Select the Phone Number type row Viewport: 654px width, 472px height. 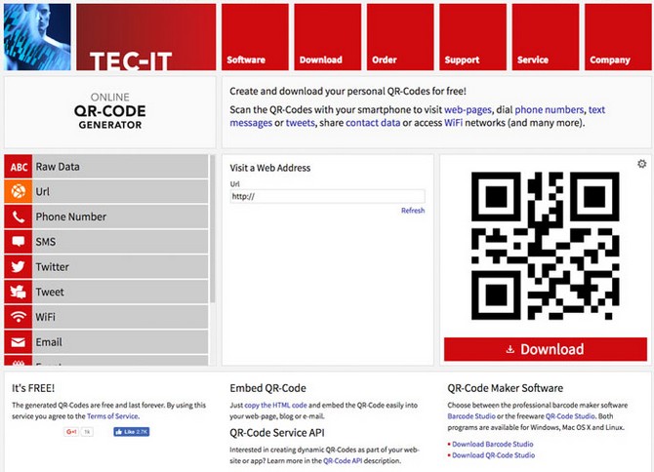pyautogui.click(x=106, y=216)
